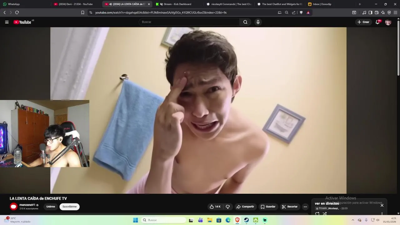Switch to the best ChatBot and Widgets tab
Viewport: 400px width, 225px height.
pyautogui.click(x=280, y=4)
